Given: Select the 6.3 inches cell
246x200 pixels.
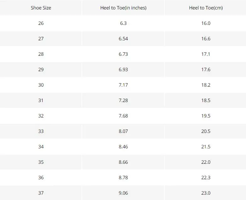Looking at the screenshot, I should coord(123,23).
